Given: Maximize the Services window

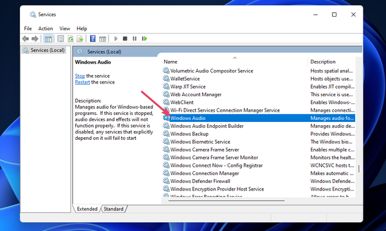Looking at the screenshot, I should (x=334, y=15).
